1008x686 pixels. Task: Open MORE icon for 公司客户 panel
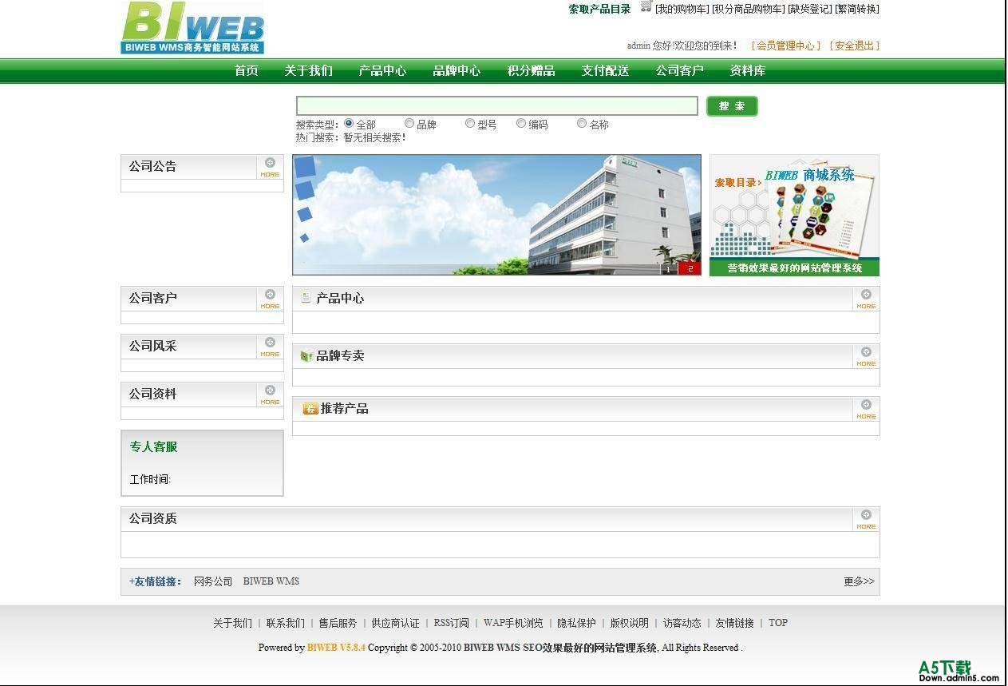coord(270,299)
